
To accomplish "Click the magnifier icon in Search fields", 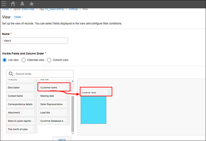I will point(11,74).
